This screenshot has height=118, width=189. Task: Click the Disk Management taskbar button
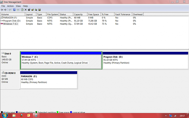[x=36, y=115]
